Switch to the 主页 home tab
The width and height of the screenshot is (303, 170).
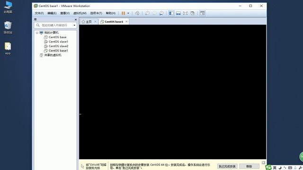click(87, 22)
